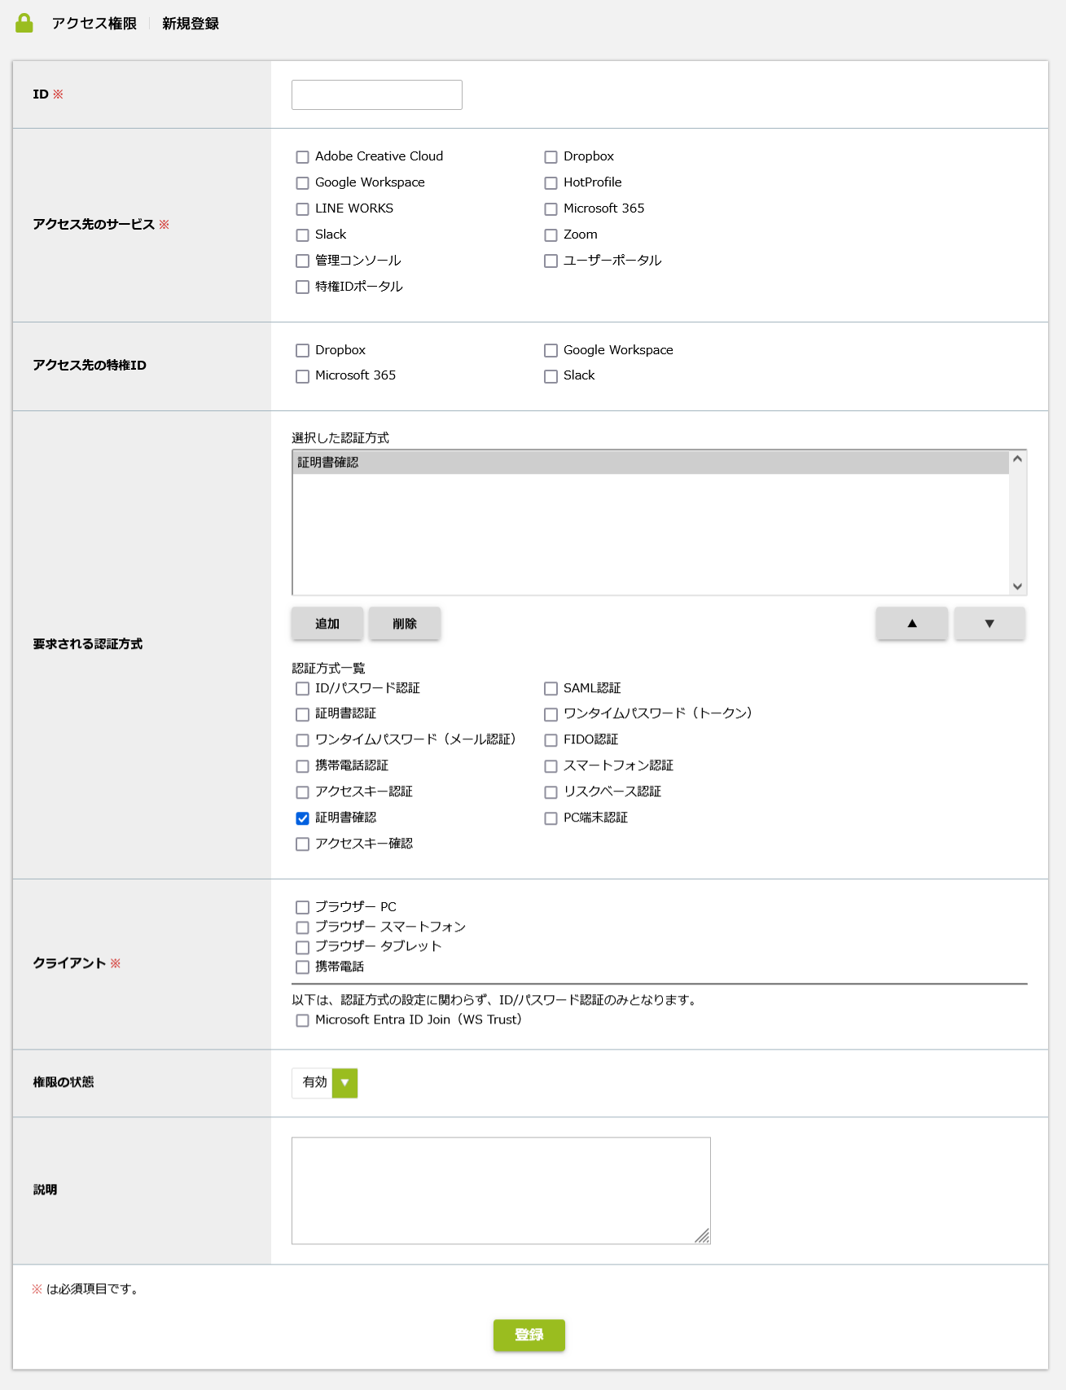Select the LINE WORKS checkbox
This screenshot has width=1066, height=1390.
coord(302,209)
